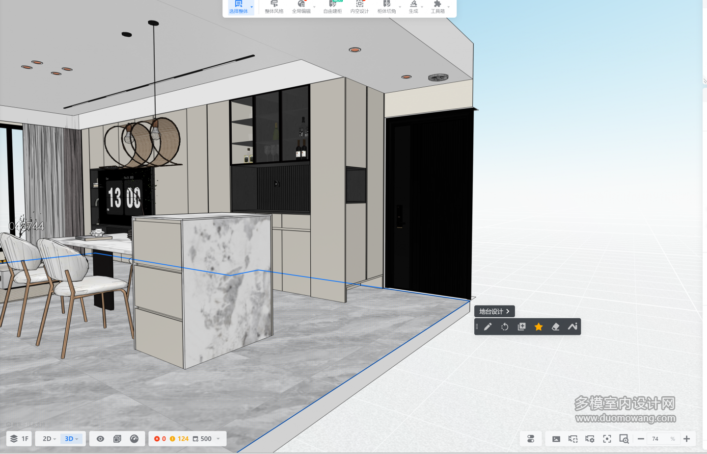
Task: Click the 柜体切角 cabinet corner cut tool
Action: [x=387, y=7]
